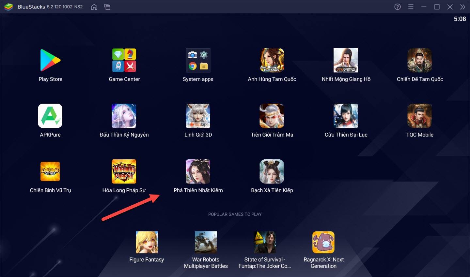The width and height of the screenshot is (470, 277).
Task: Click the BlueStacks logo
Action: tap(8, 7)
